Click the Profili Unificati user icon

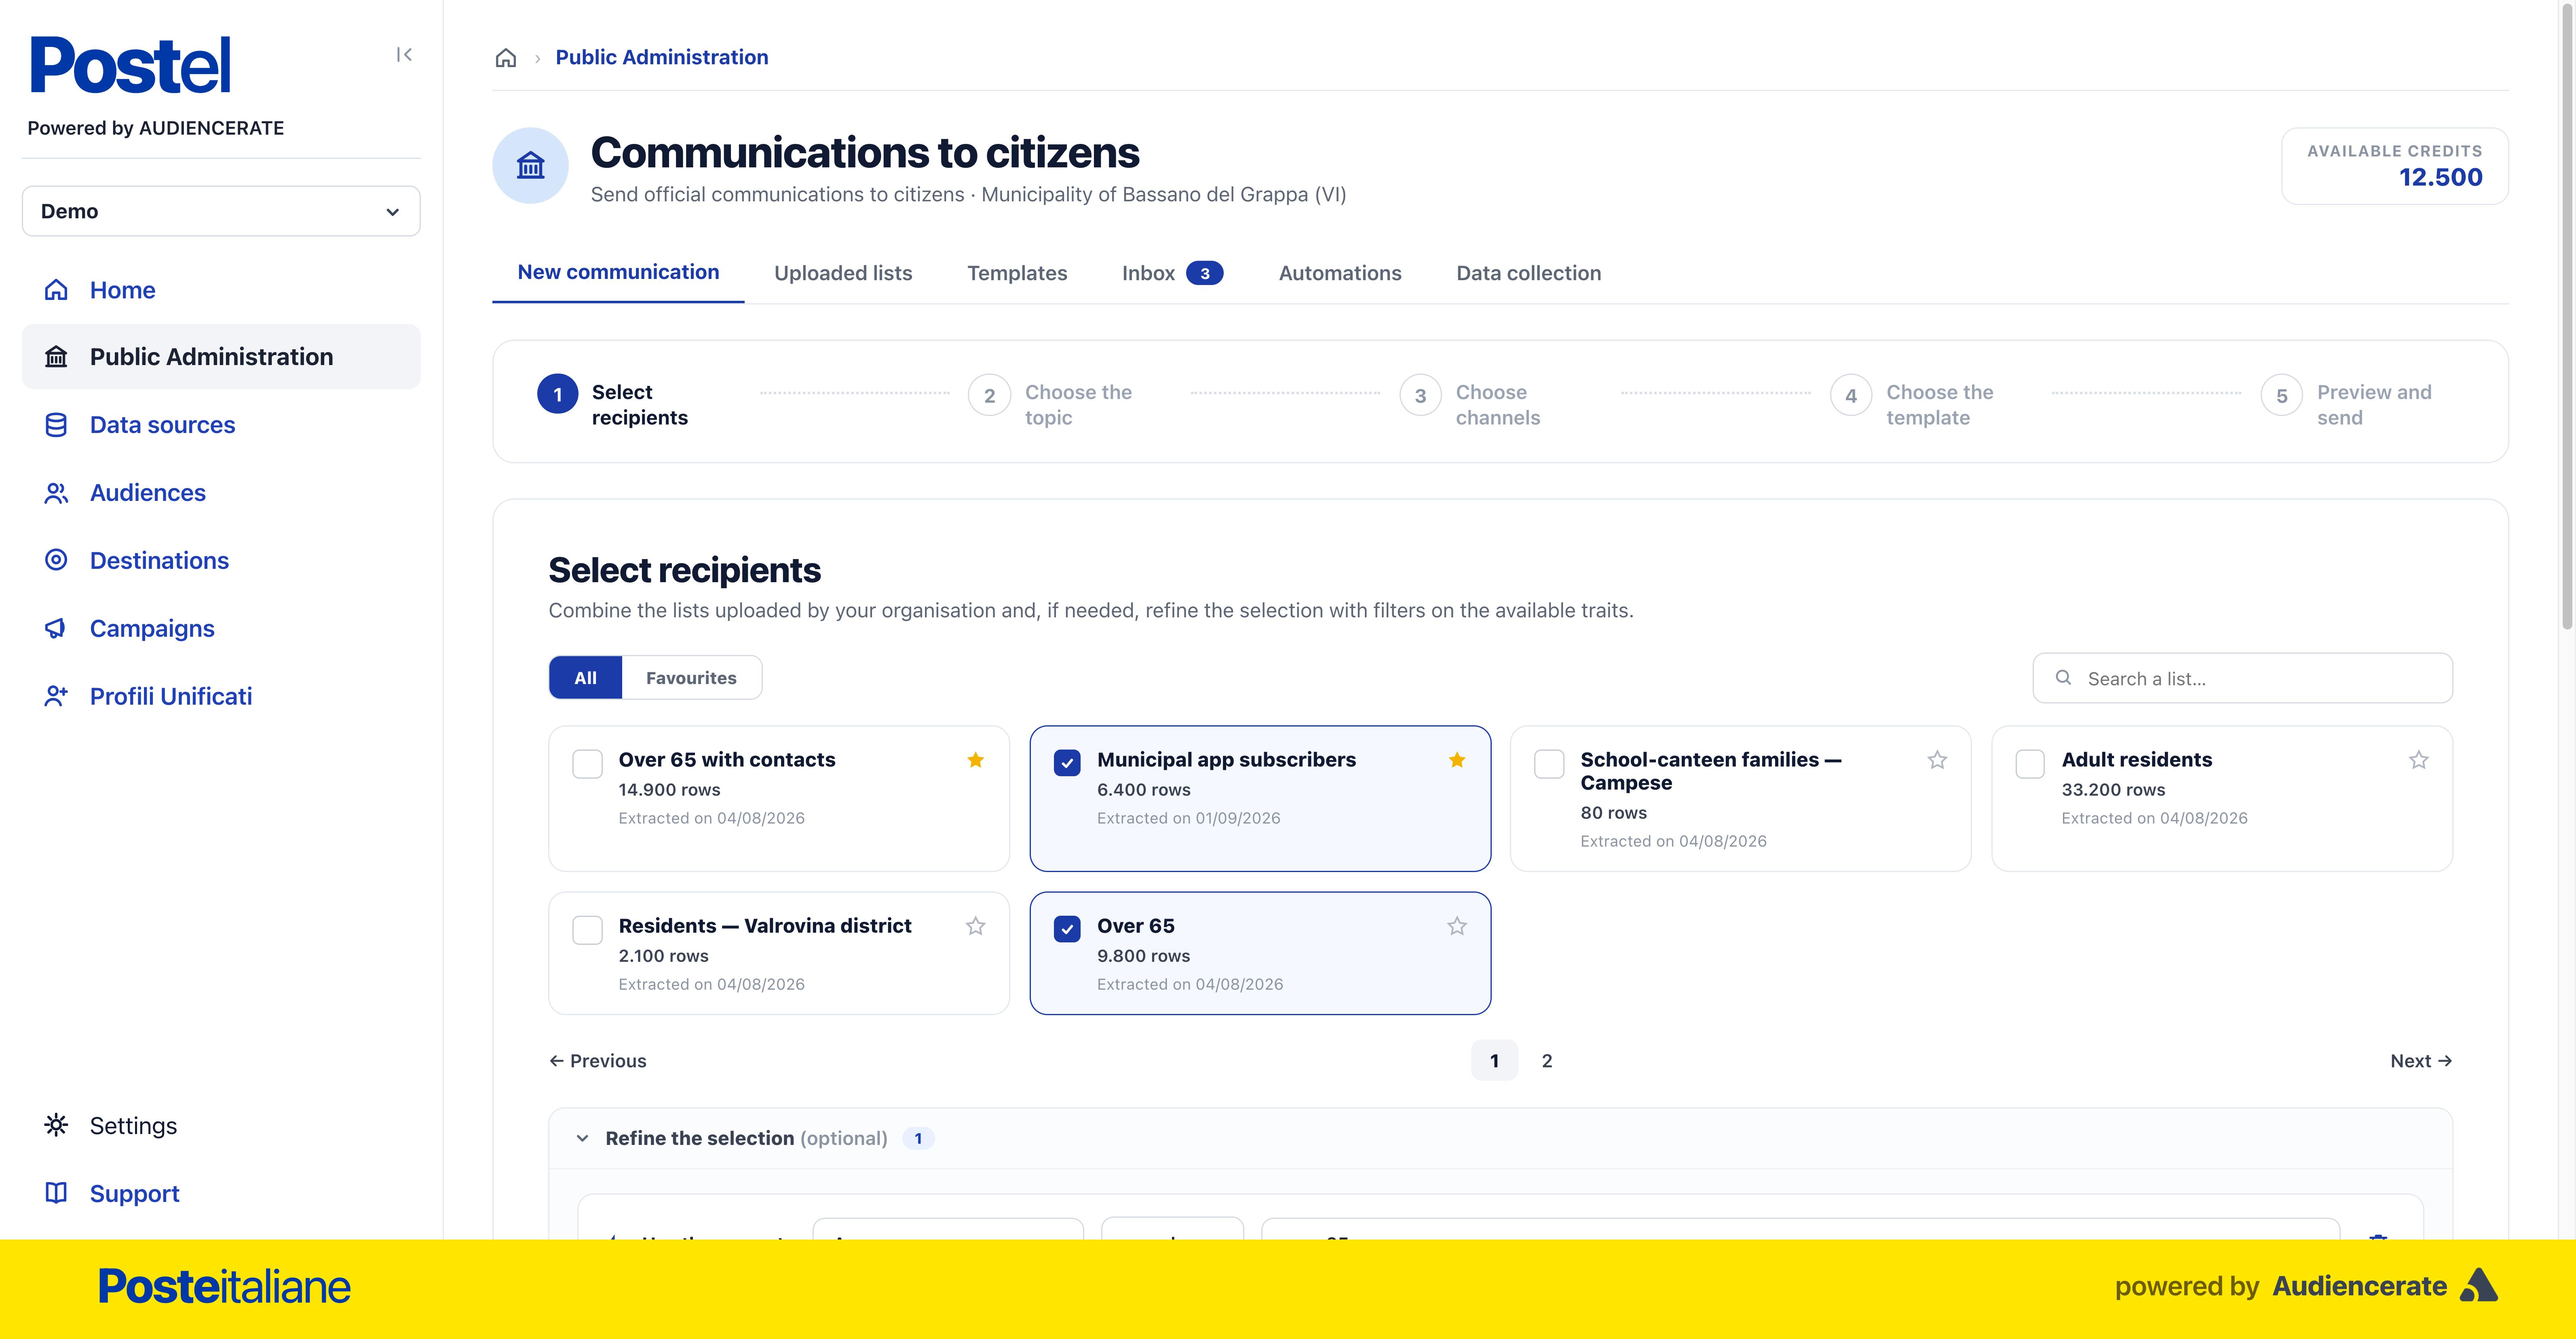[x=56, y=696]
